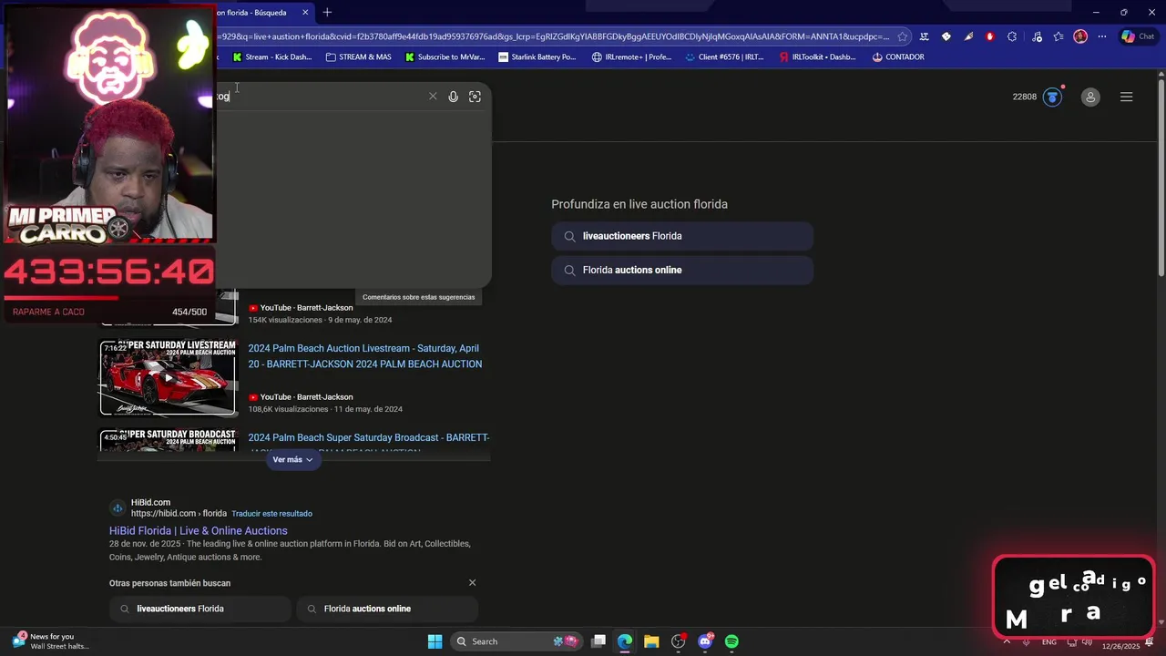Open 2024 Palm Beach Auction Livestream link
The height and width of the screenshot is (656, 1166).
tap(365, 356)
